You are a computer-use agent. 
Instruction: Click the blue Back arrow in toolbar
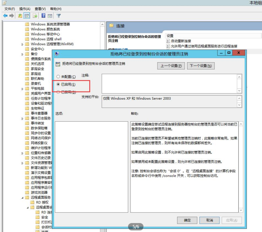[5, 16]
